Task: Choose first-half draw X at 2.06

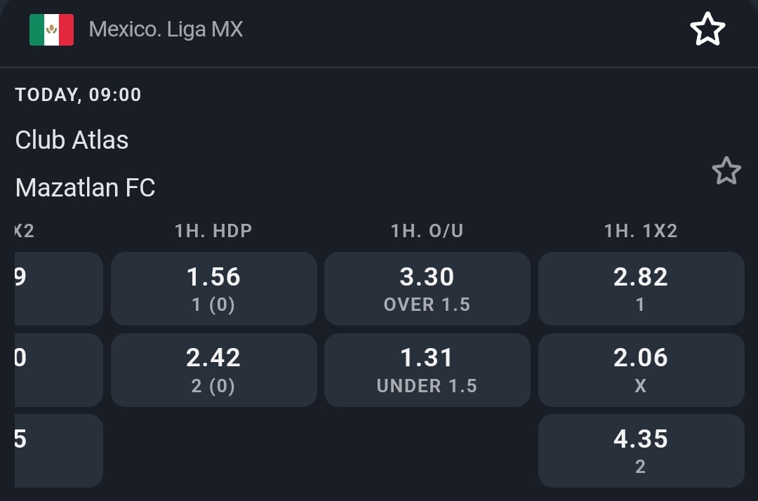Action: [x=641, y=370]
